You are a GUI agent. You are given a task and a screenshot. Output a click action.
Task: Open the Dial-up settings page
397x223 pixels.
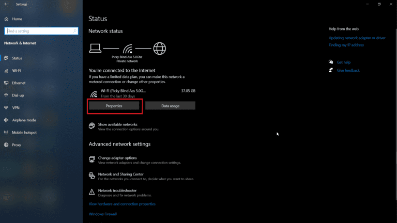click(x=18, y=95)
